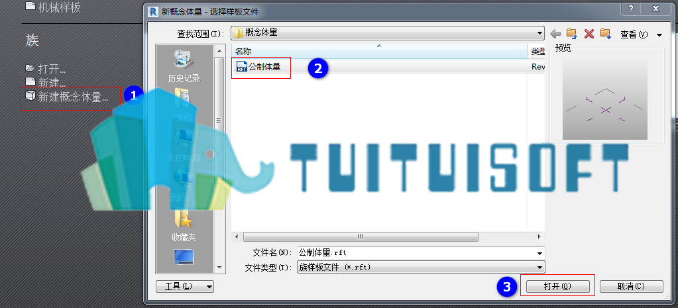Click the file list horizontal scrollbar thumb
678x308 pixels.
click(361, 236)
